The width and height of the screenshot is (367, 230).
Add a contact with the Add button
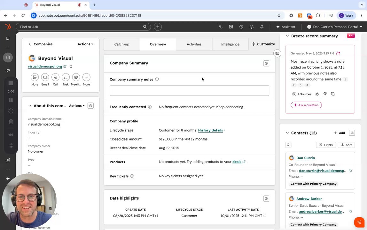click(x=340, y=133)
